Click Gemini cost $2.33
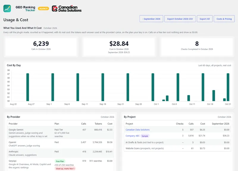This screenshot has height=171, width=238. click(109, 130)
